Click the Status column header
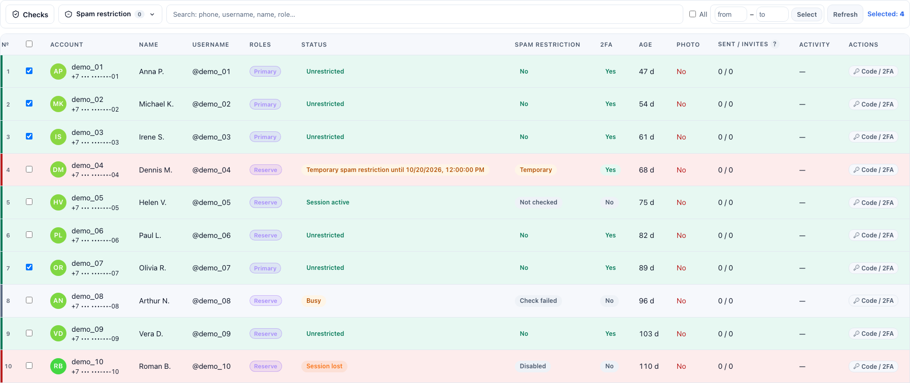Screen dimensions: 910x383 coord(314,45)
